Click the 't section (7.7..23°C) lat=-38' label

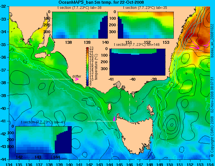pyautogui.click(x=79, y=8)
